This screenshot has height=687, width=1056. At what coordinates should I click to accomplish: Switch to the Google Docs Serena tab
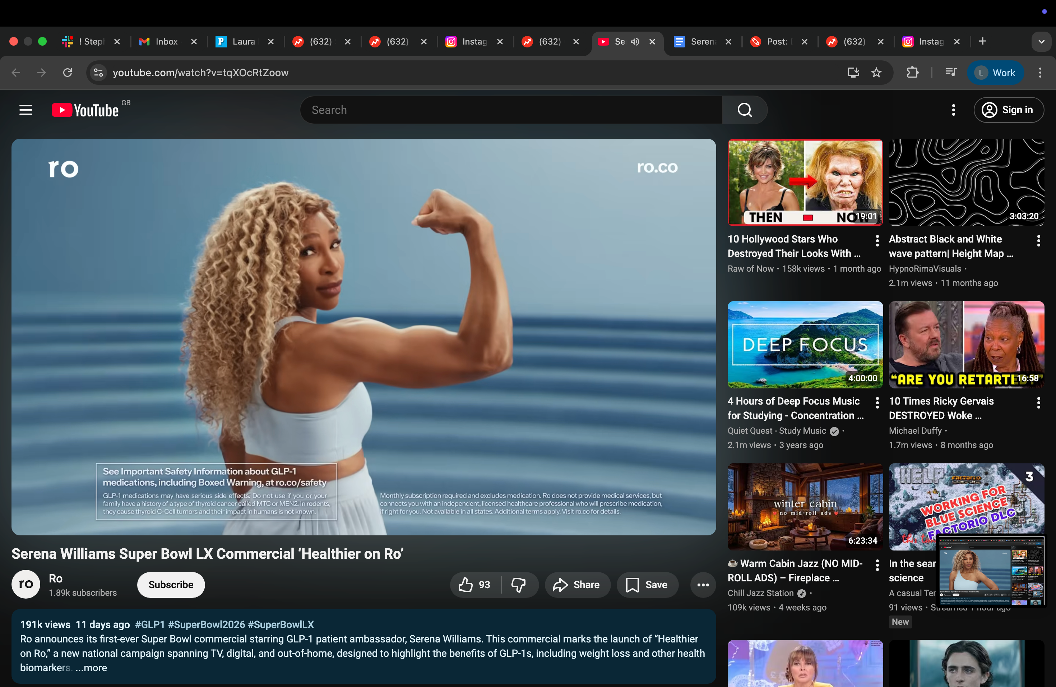click(x=703, y=41)
